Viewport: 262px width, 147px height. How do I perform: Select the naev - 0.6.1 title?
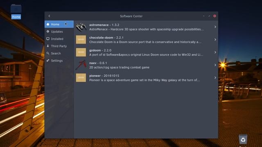tap(98, 63)
